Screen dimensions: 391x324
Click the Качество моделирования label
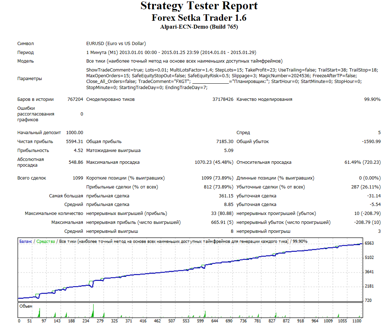[264, 99]
